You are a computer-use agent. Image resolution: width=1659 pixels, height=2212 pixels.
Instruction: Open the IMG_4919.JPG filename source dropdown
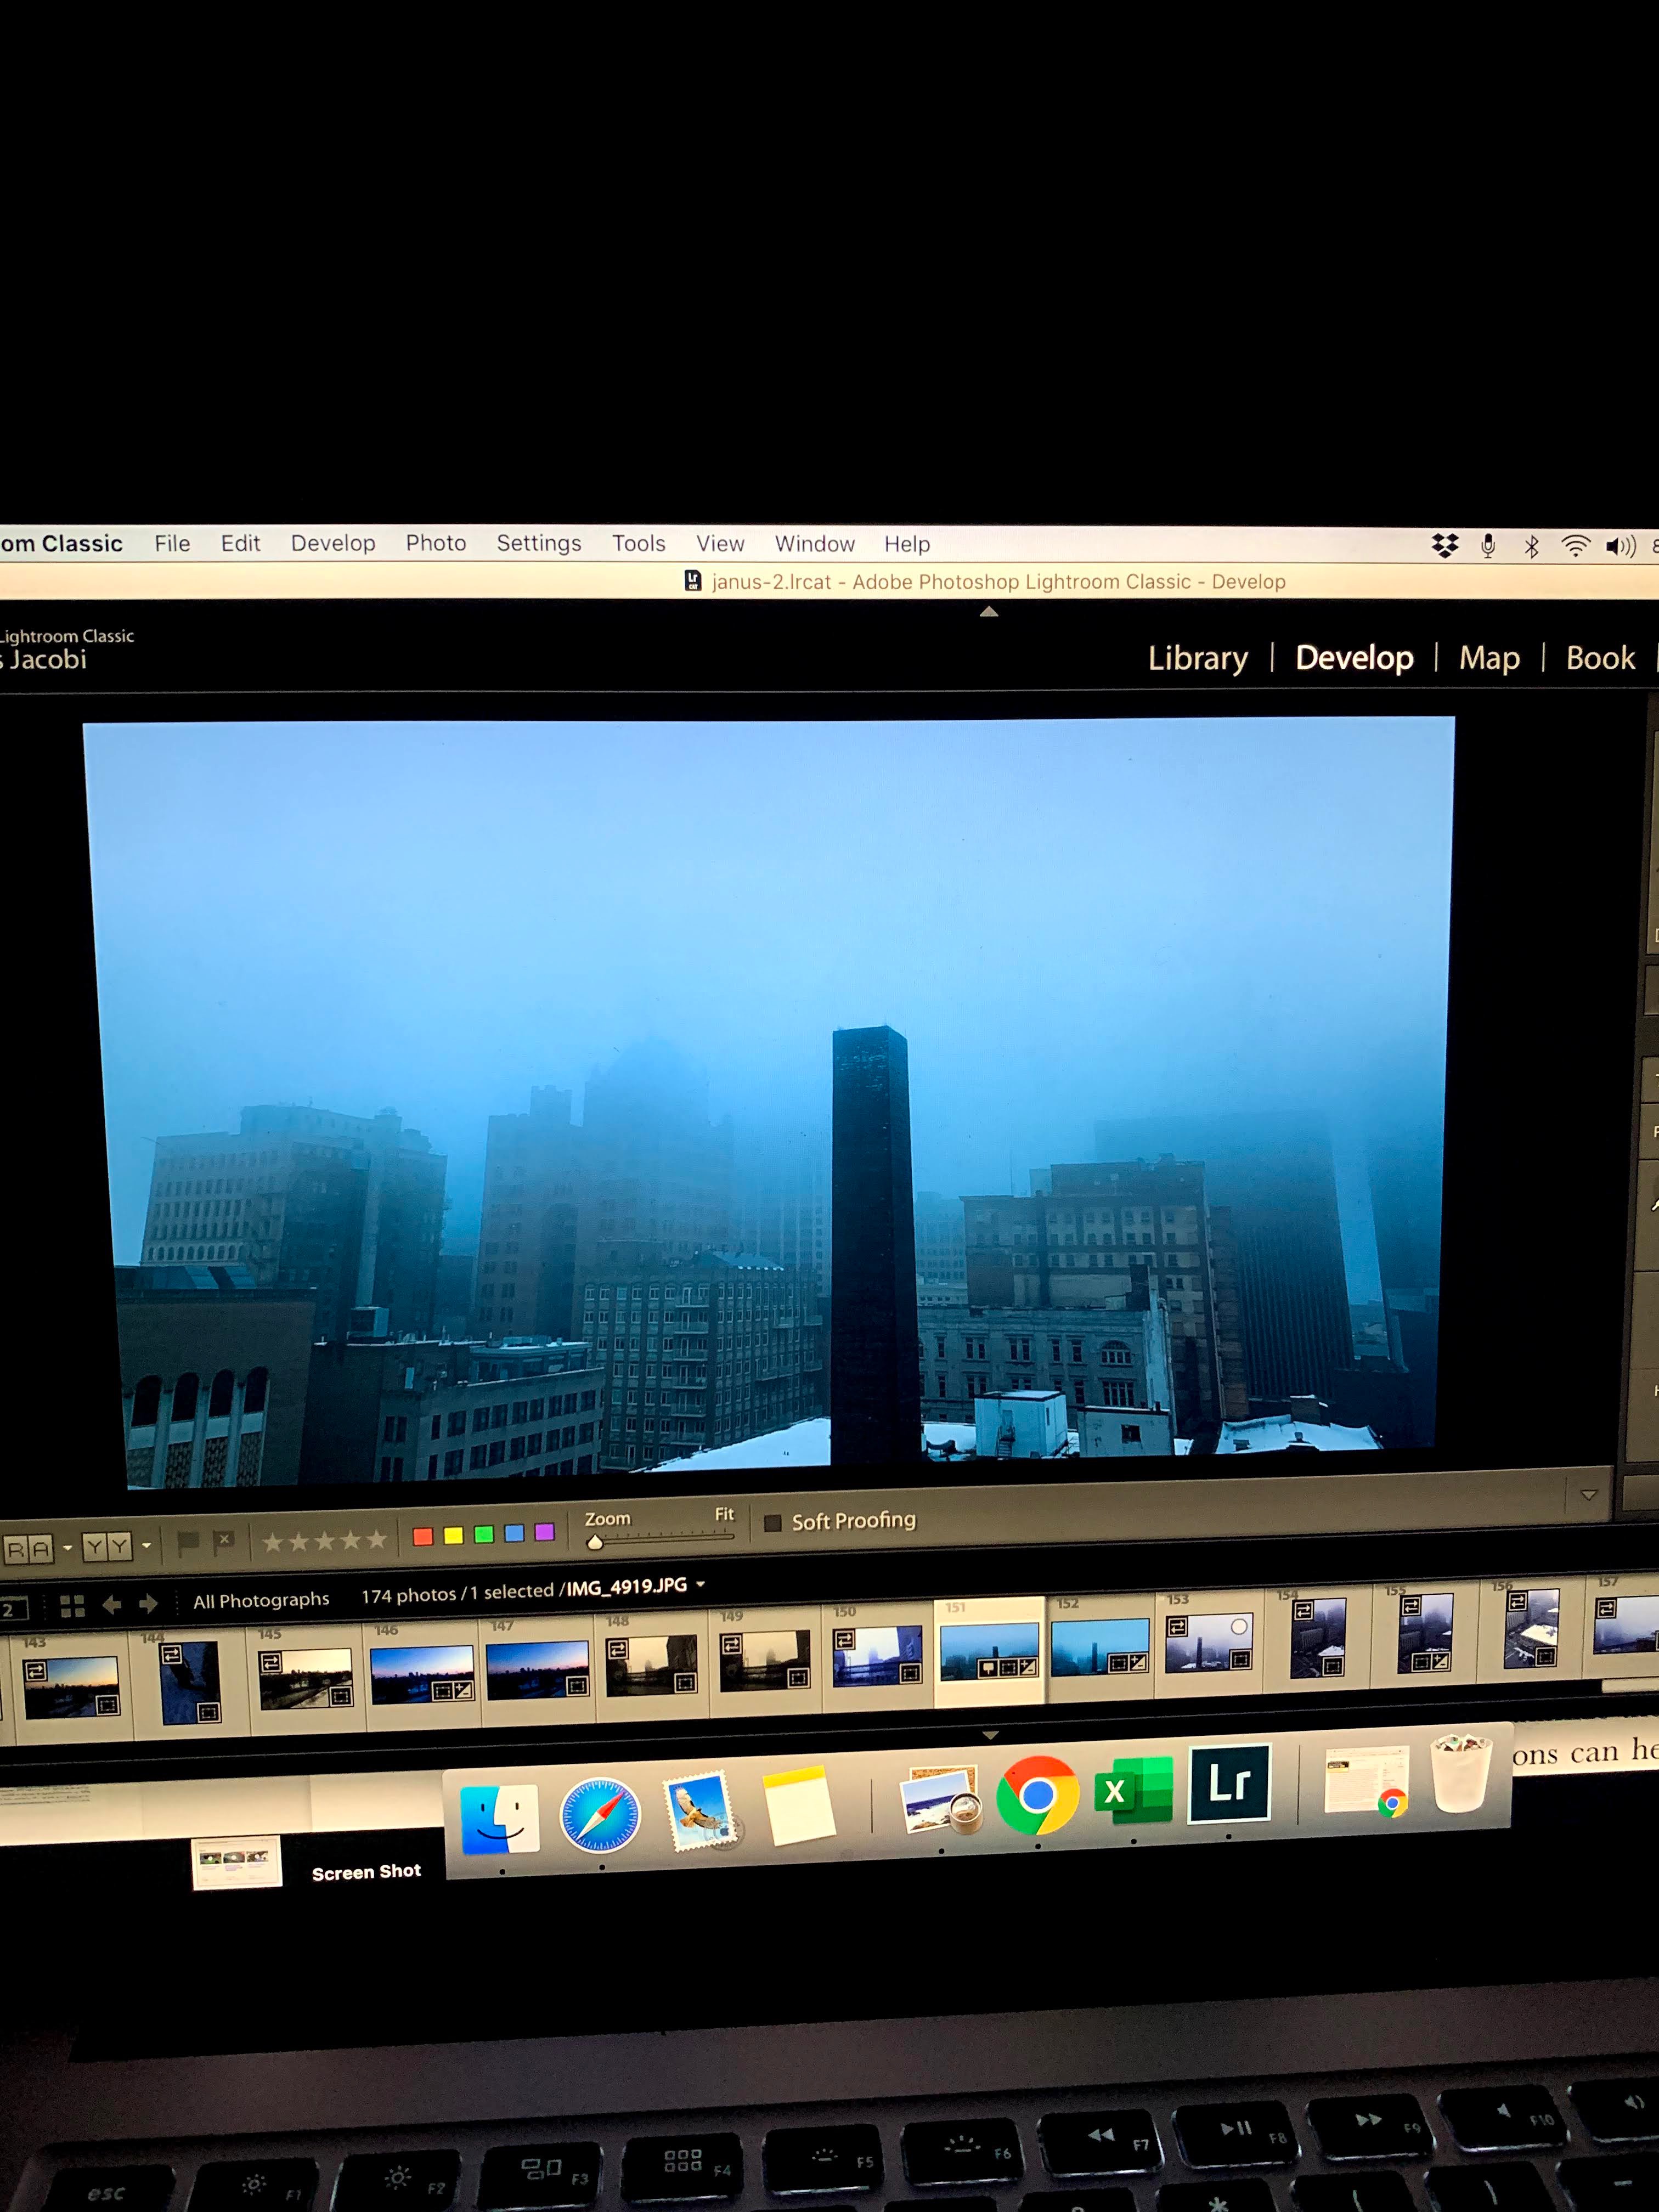tap(701, 1585)
